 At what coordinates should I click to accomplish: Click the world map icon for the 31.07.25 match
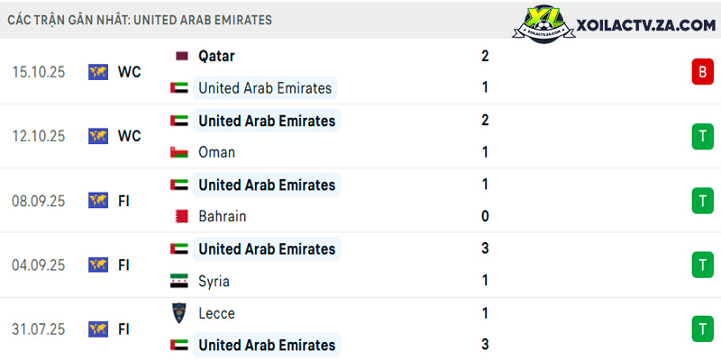[98, 329]
